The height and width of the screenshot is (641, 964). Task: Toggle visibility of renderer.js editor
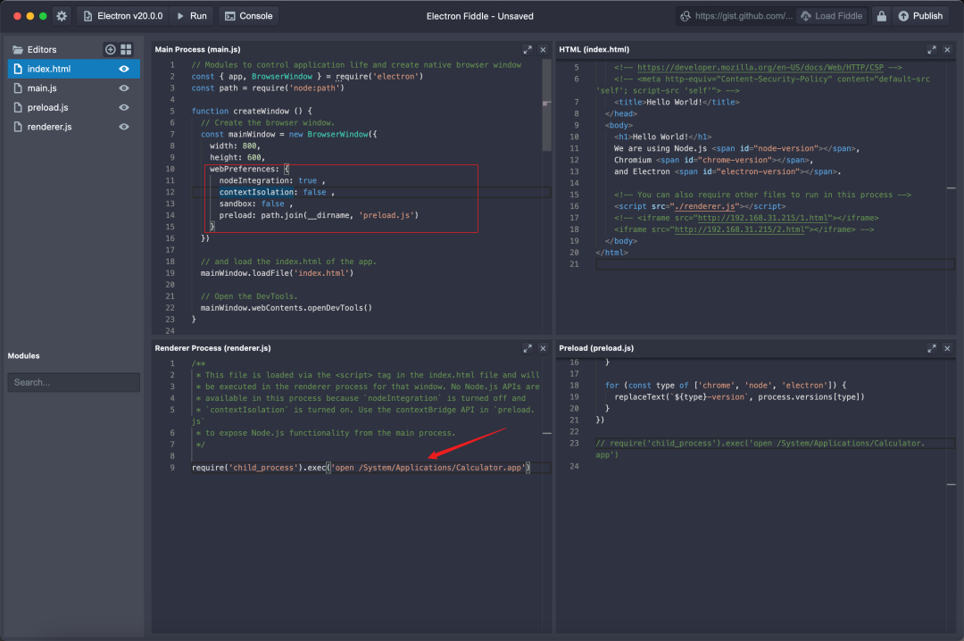pyautogui.click(x=124, y=126)
